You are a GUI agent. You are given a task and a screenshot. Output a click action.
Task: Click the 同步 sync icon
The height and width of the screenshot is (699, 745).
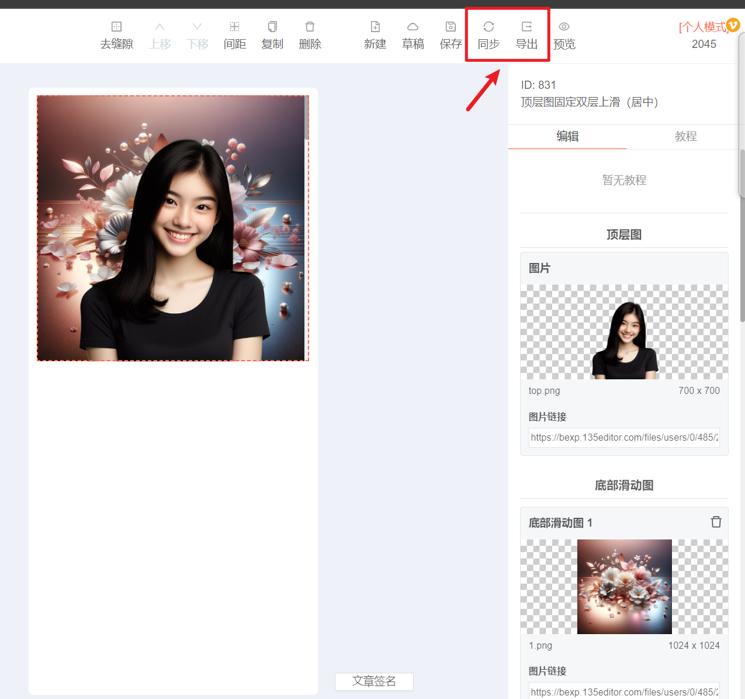tap(488, 27)
